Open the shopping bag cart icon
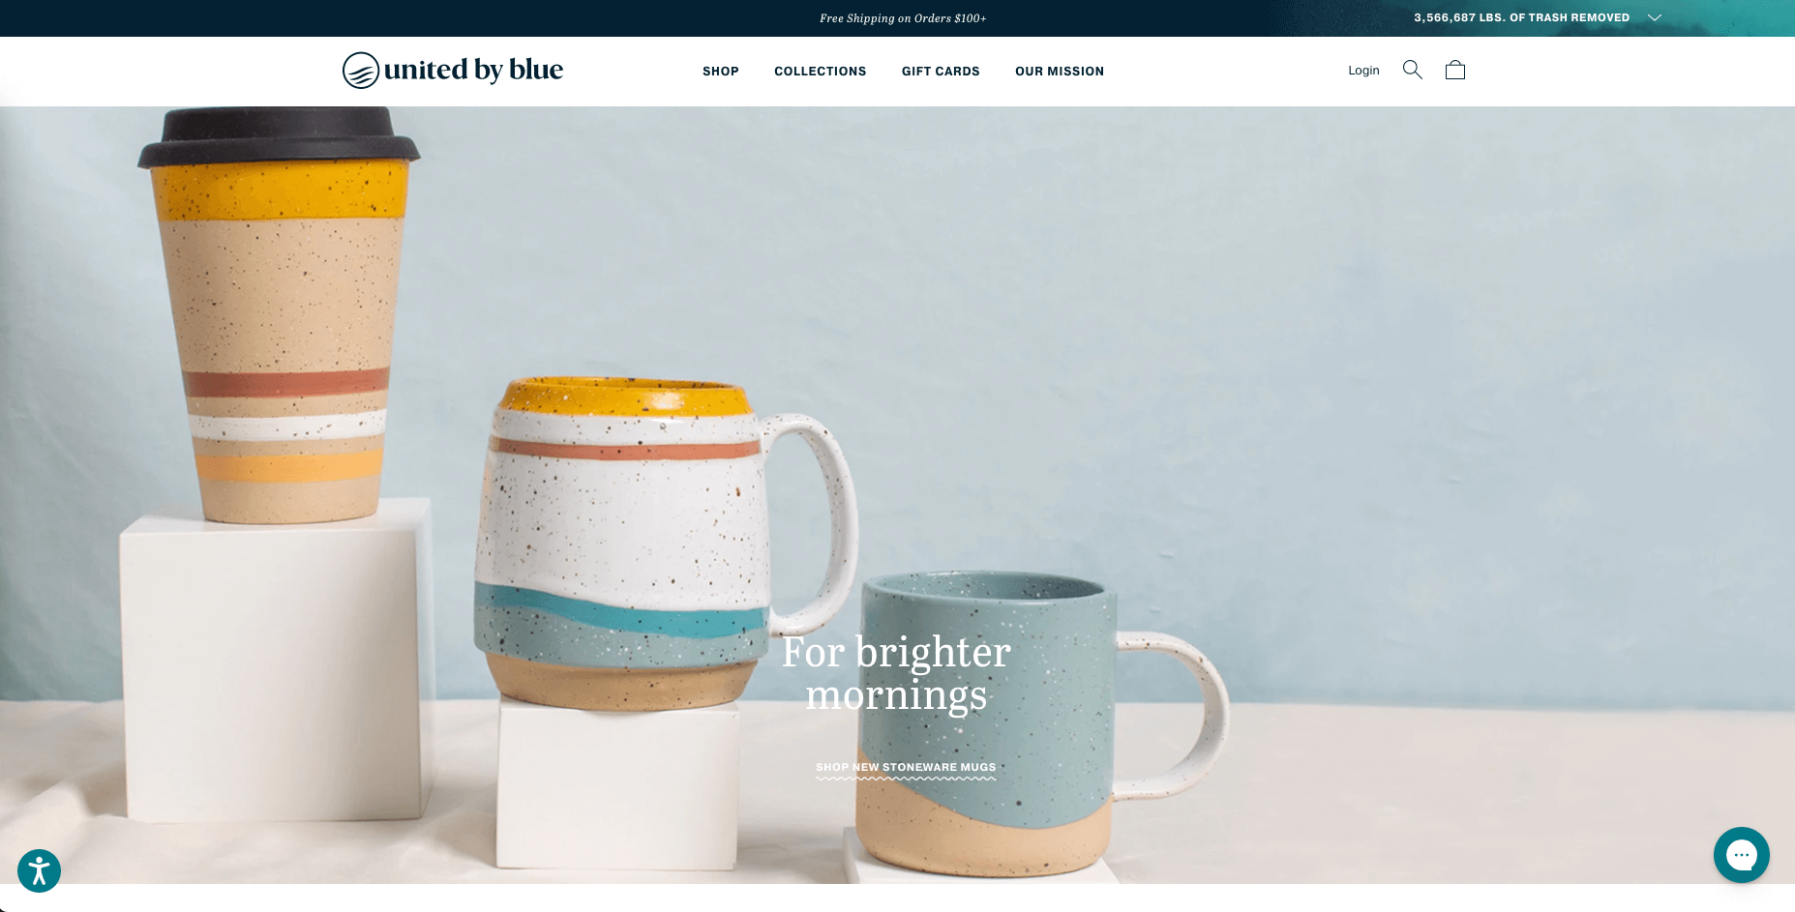The height and width of the screenshot is (912, 1795). pyautogui.click(x=1455, y=70)
